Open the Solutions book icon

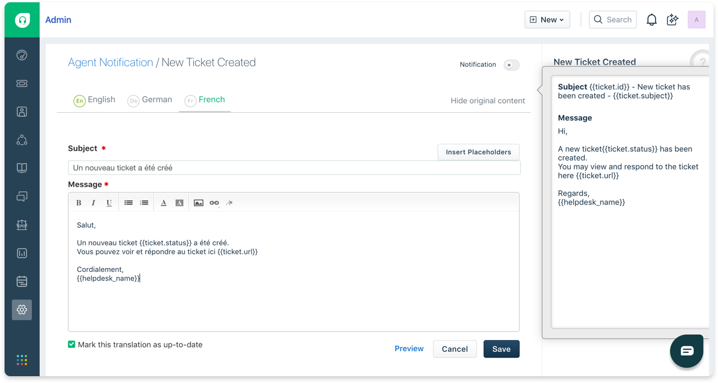pyautogui.click(x=22, y=168)
